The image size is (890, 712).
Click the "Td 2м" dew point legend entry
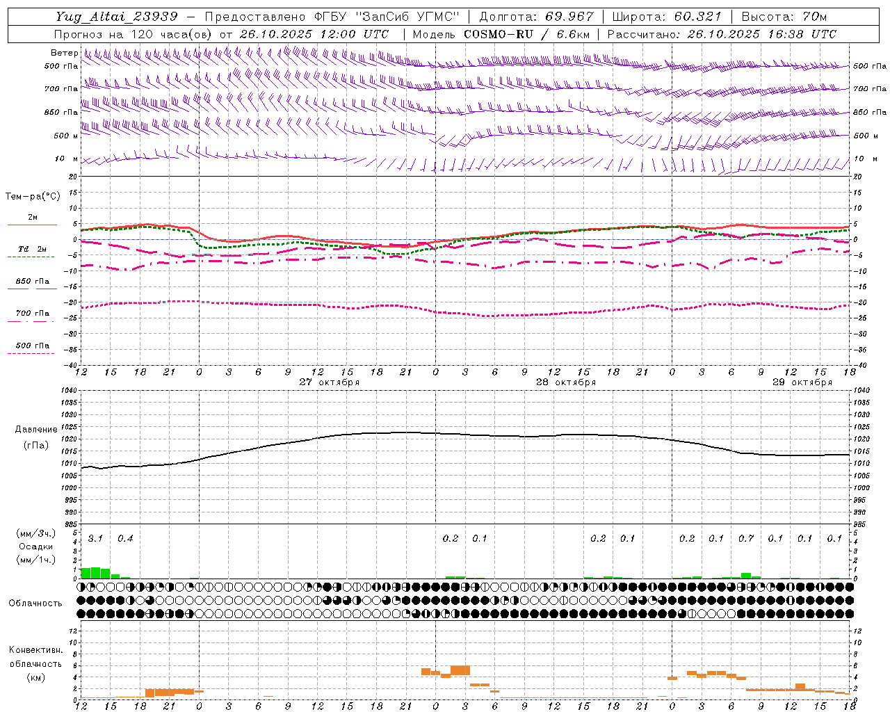(x=33, y=249)
